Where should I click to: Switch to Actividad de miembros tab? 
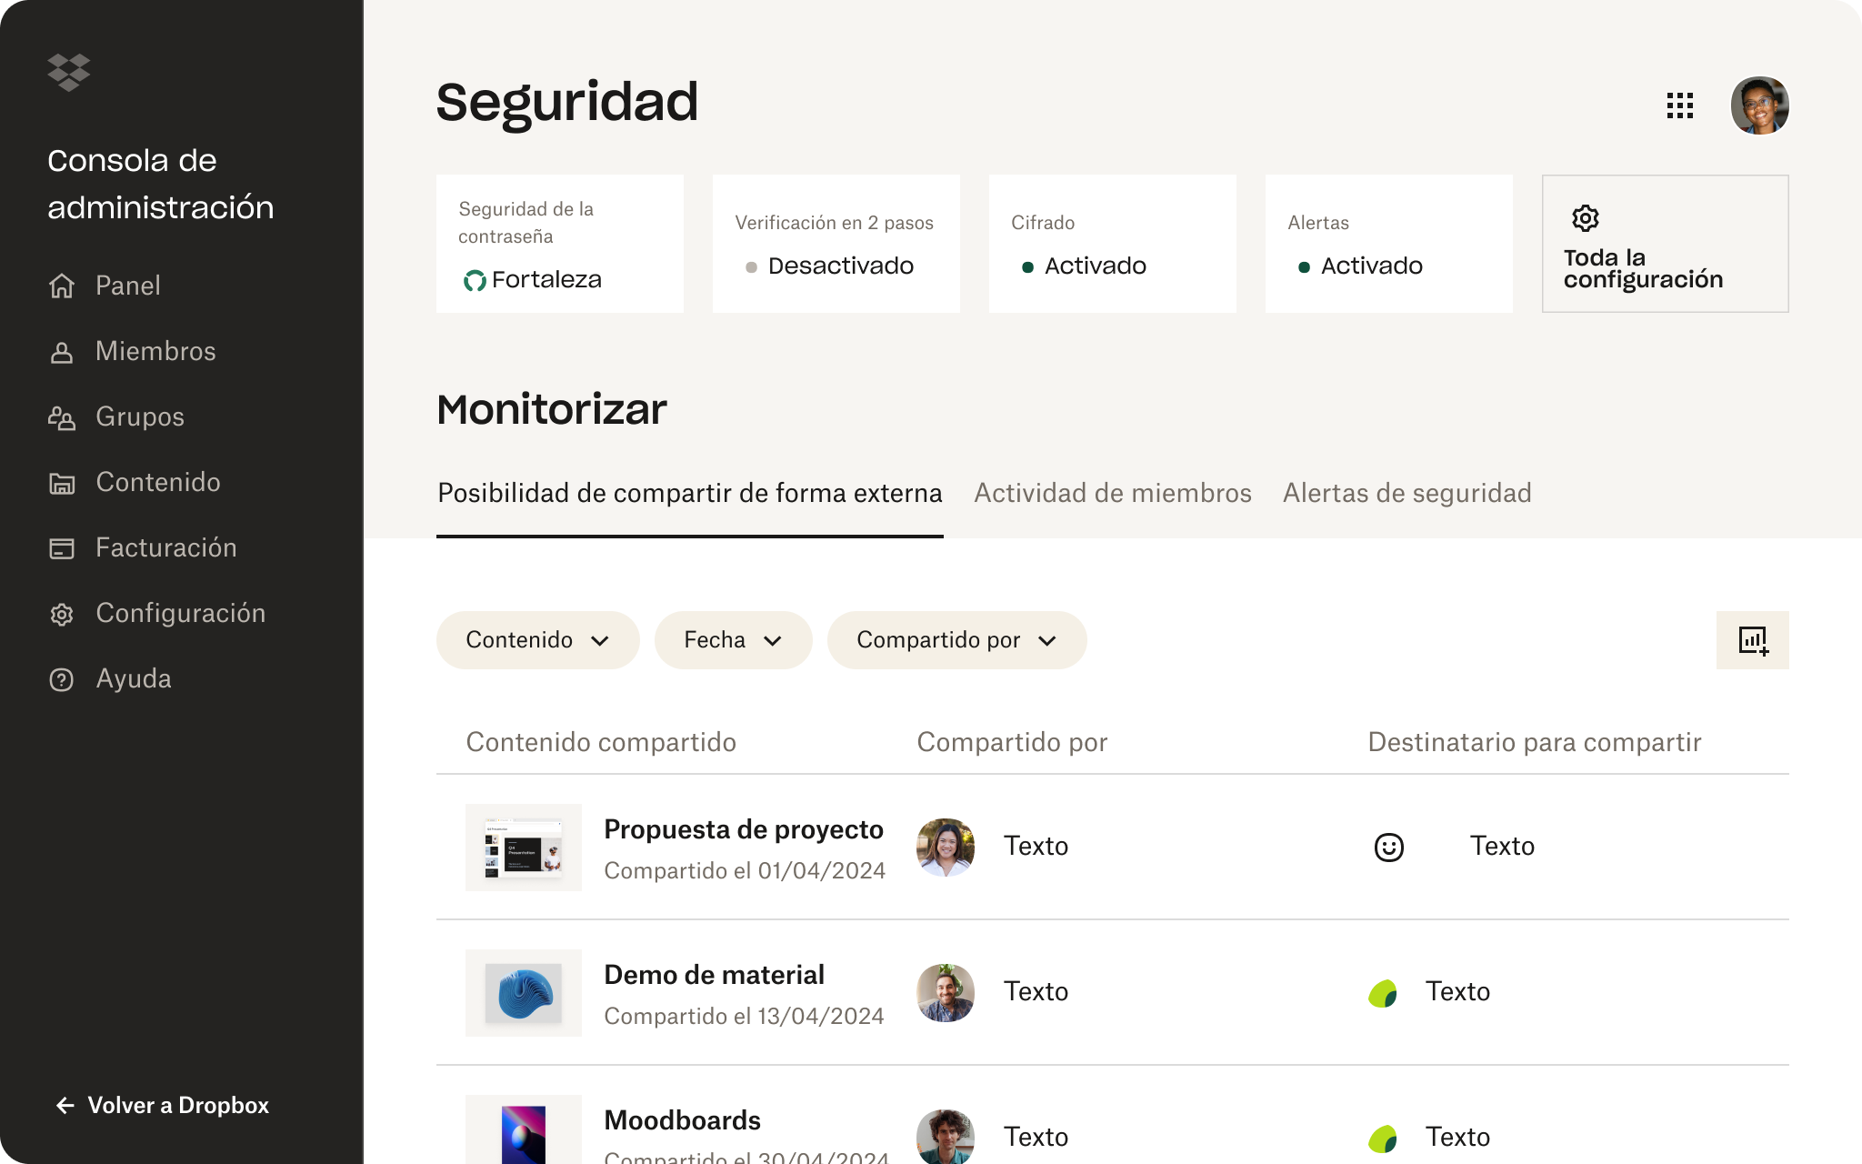point(1113,494)
